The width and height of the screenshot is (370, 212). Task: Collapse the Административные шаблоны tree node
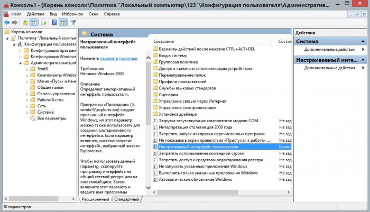(20, 63)
